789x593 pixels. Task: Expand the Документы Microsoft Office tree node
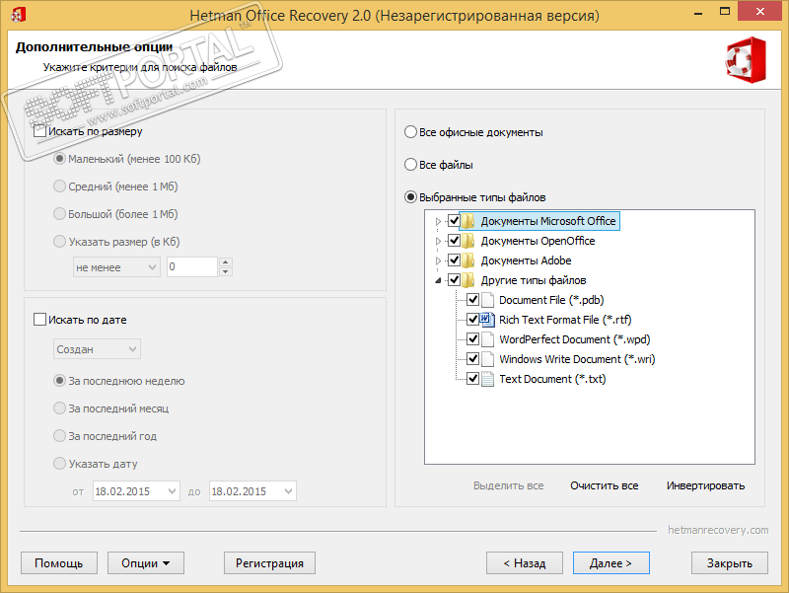click(x=438, y=221)
